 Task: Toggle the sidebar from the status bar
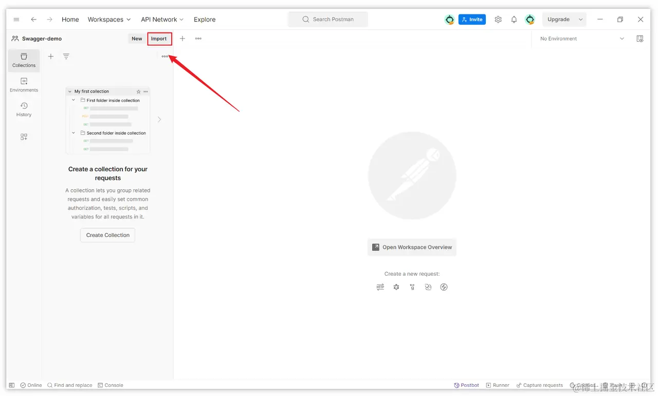[12, 385]
